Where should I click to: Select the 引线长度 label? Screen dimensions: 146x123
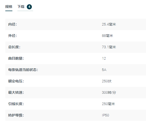point(16,104)
